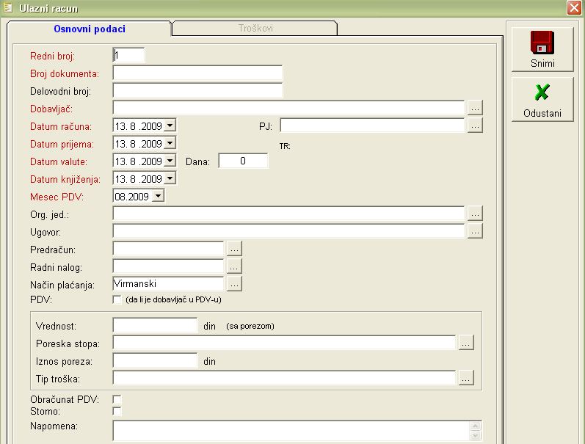Expand the Datum računa date dropdown
585x444 pixels.
(170, 126)
